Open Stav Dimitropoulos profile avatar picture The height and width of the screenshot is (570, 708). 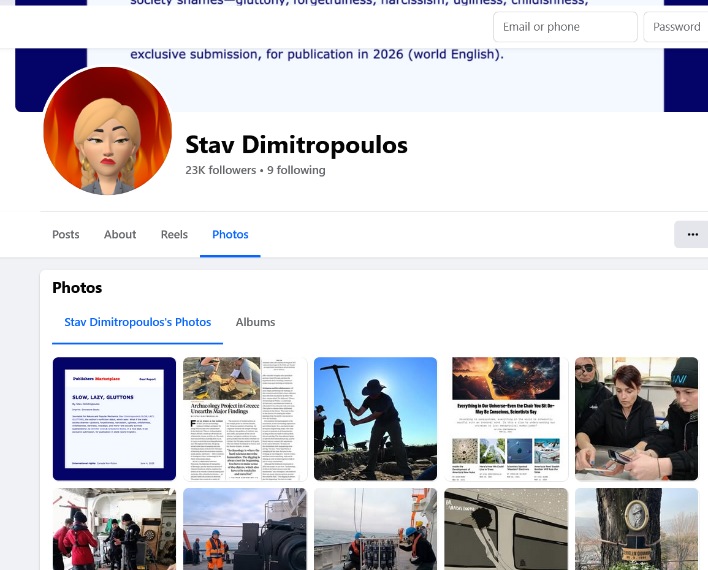coord(107,131)
